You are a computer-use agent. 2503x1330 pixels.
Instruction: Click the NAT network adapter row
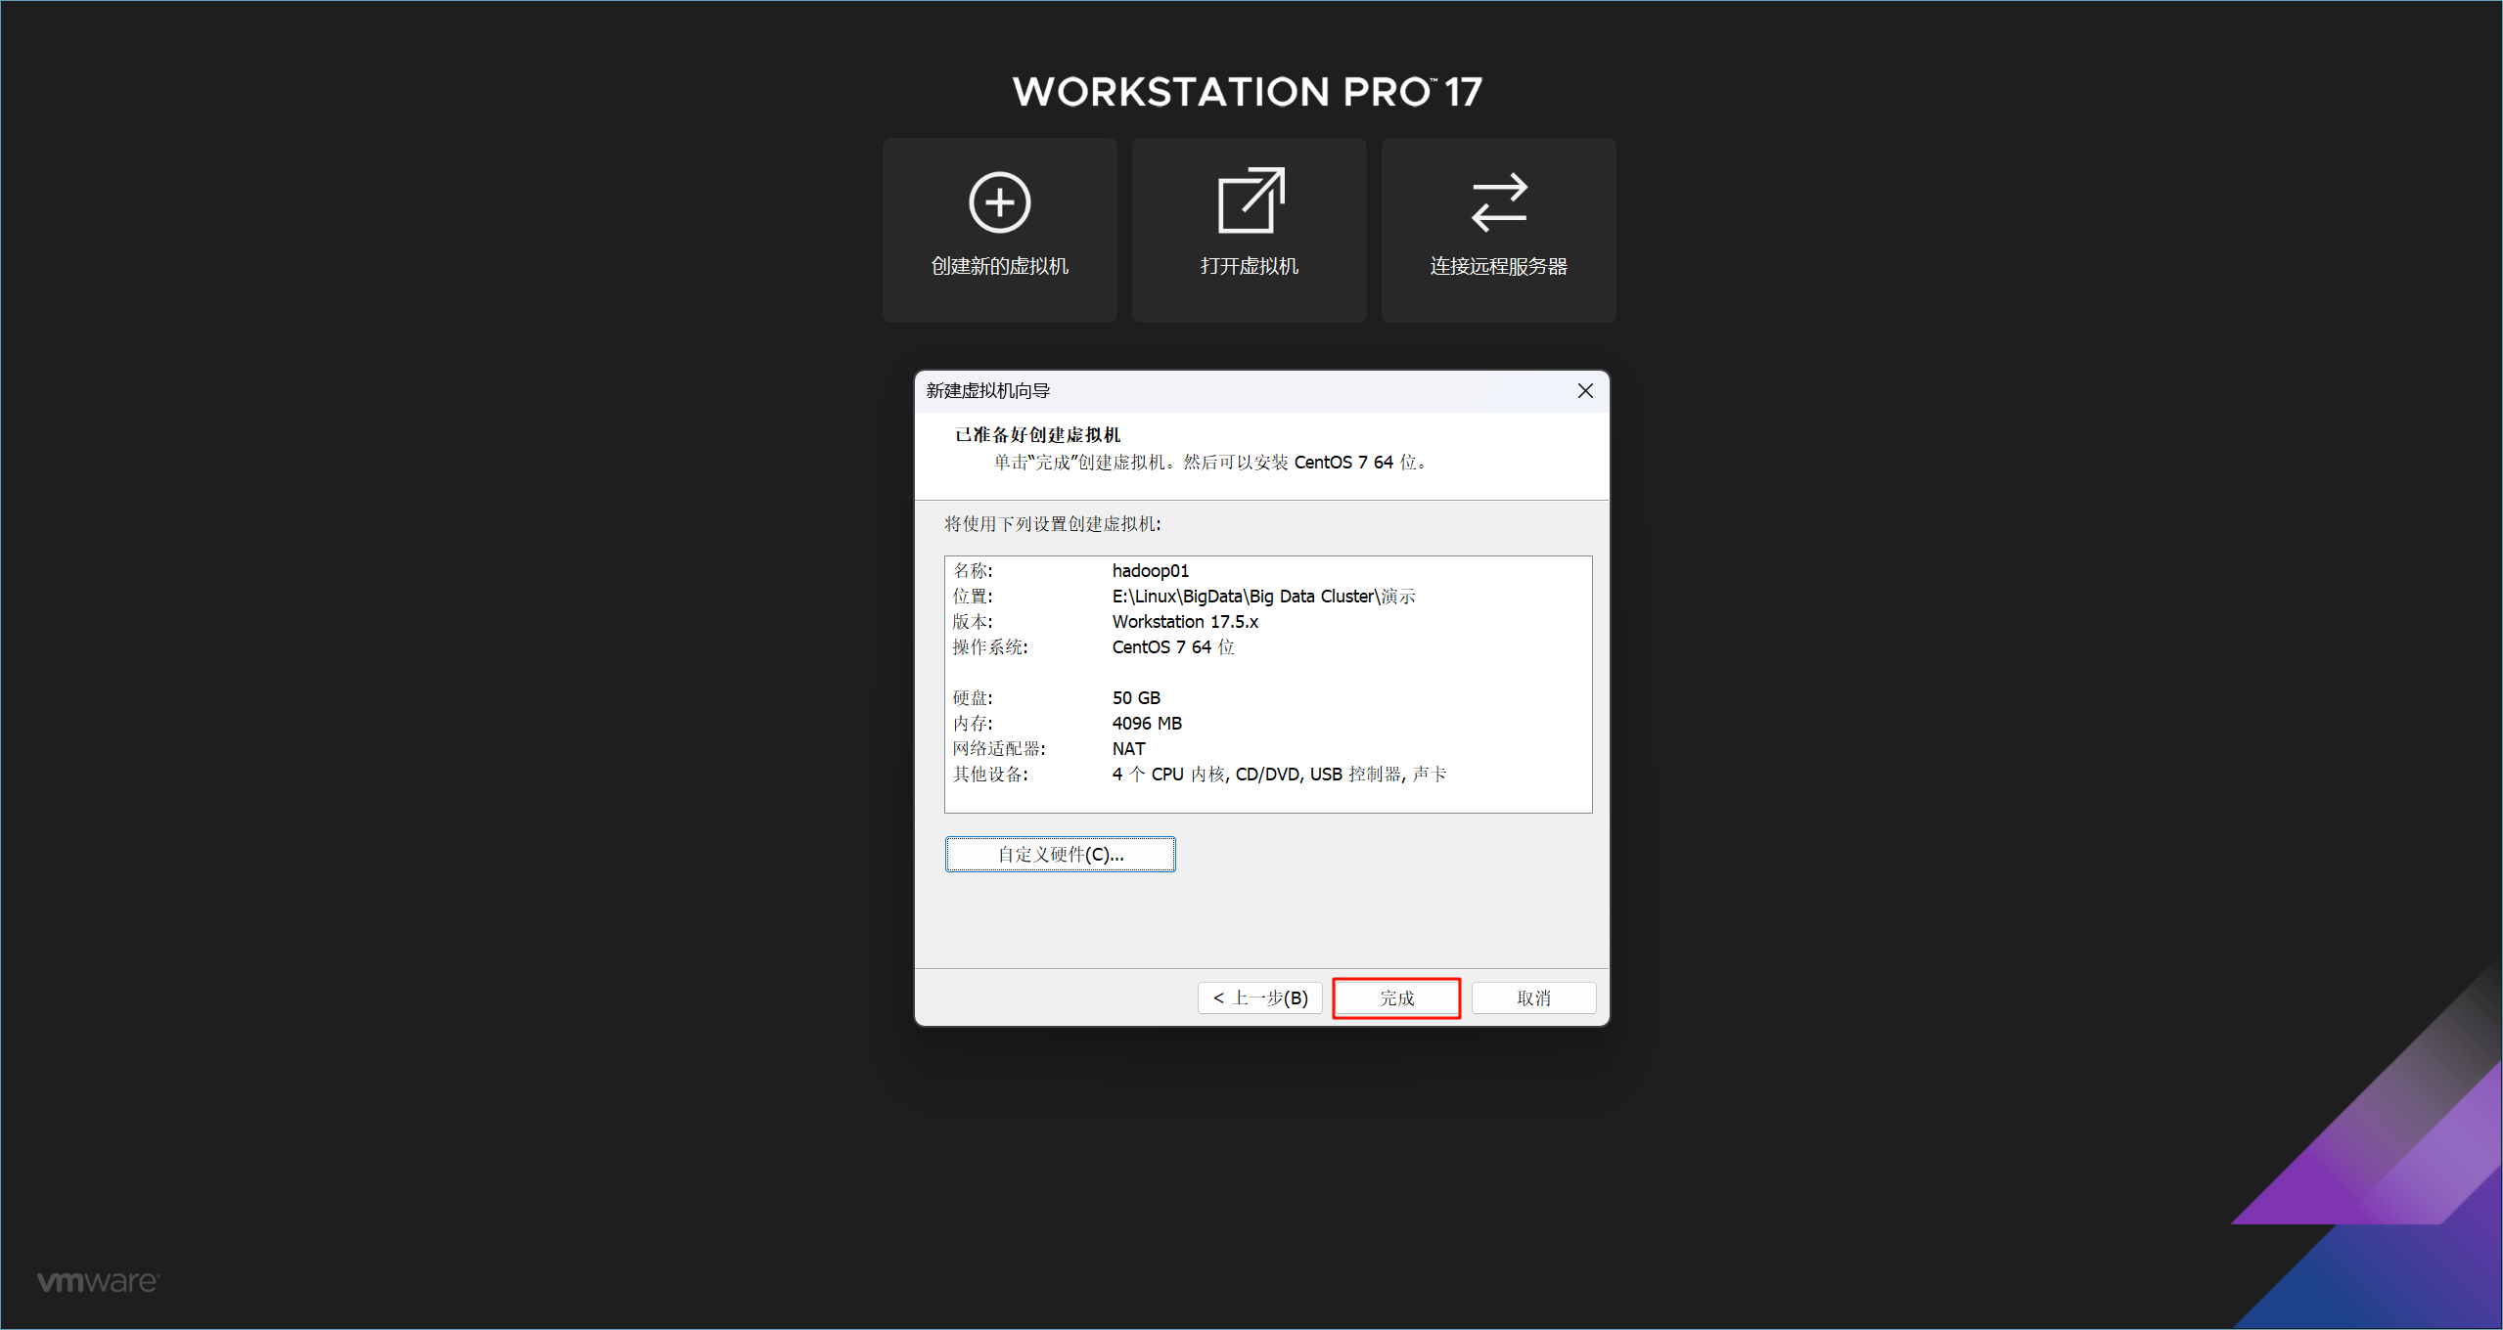click(x=1127, y=749)
